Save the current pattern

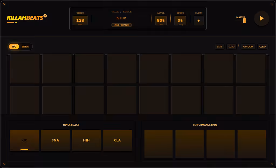(x=219, y=46)
